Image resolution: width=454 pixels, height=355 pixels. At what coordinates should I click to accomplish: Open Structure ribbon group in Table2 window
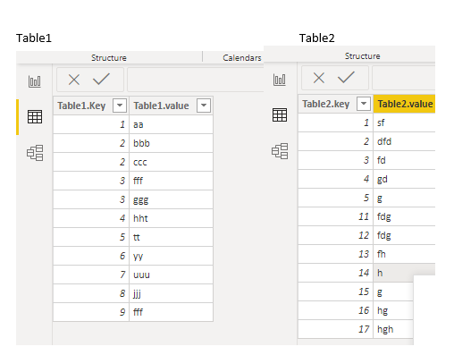(x=363, y=55)
